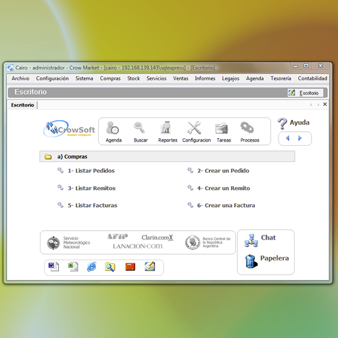Viewport: 338px width, 338px height.
Task: Open the Reportes icon
Action: 166,128
